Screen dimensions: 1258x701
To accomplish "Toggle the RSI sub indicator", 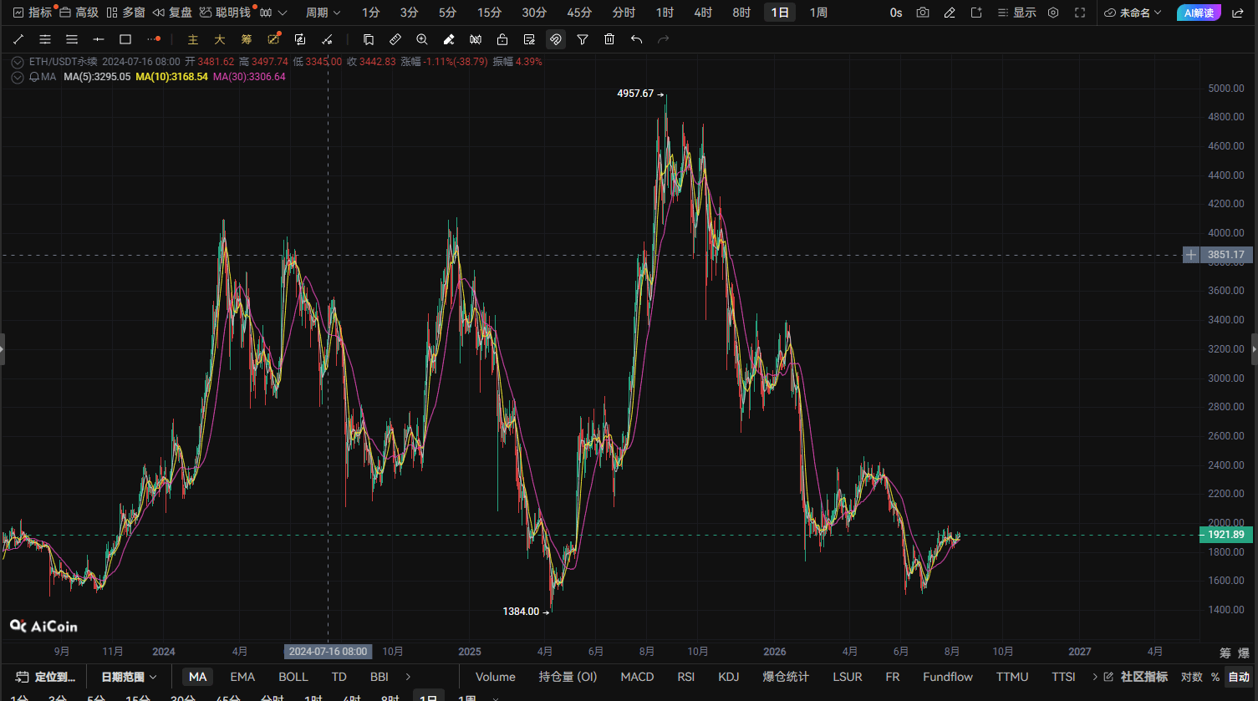I will tap(686, 677).
